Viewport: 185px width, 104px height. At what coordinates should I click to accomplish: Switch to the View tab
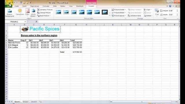click(71, 6)
